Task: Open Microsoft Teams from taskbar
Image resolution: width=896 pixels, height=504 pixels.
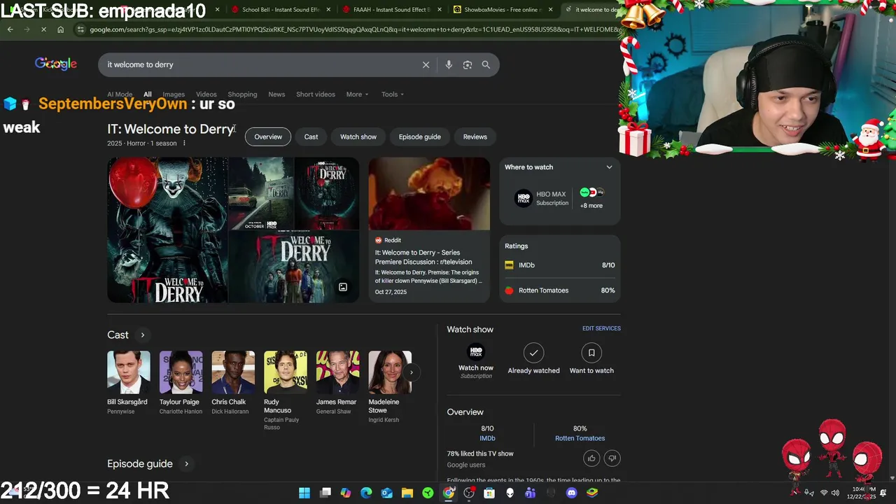Action: pos(531,493)
